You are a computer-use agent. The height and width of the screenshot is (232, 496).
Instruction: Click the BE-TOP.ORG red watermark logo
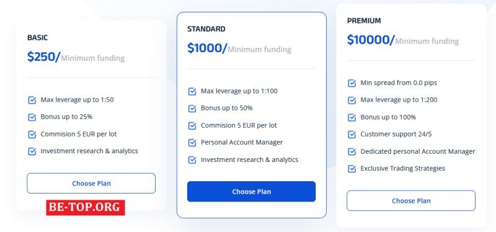(x=86, y=208)
